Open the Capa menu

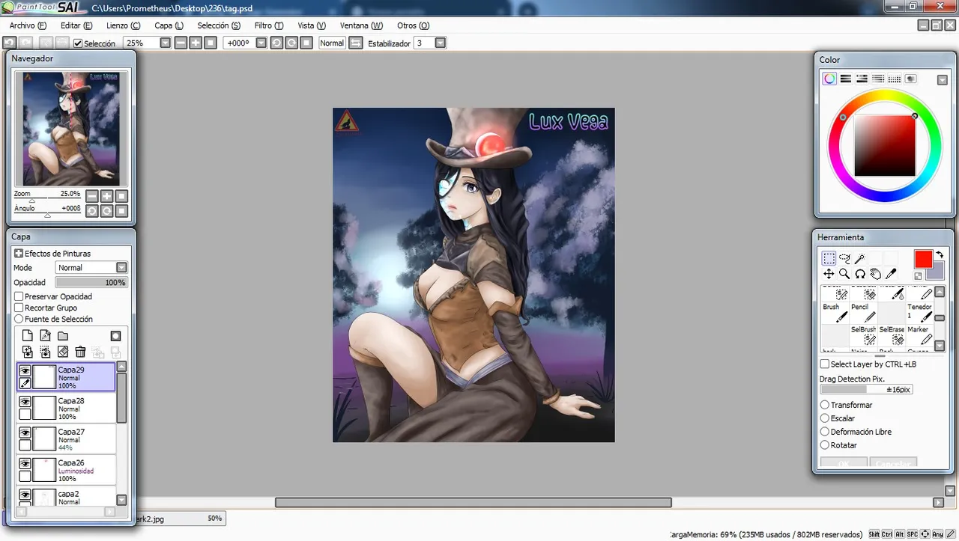tap(169, 25)
